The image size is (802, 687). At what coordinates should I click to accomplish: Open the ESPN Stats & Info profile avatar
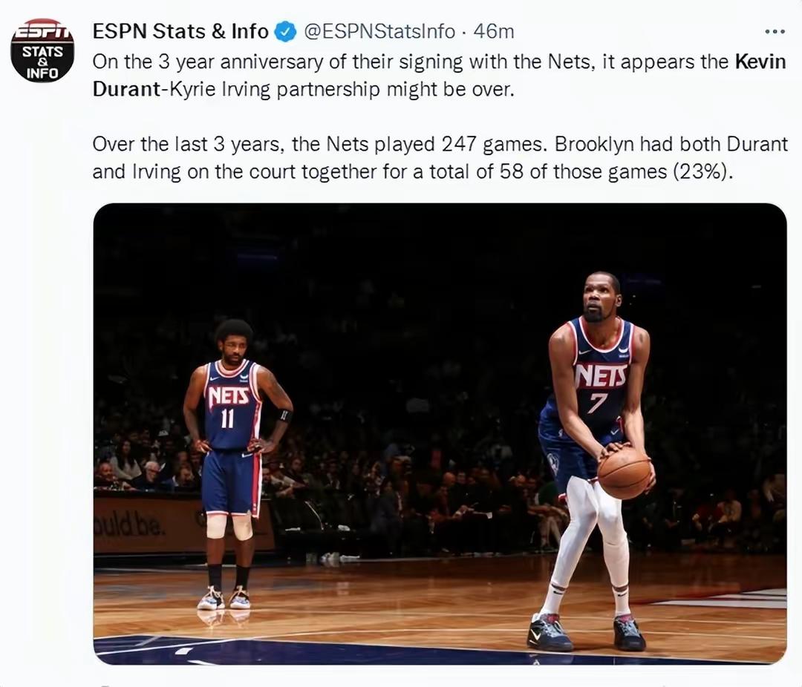[42, 50]
